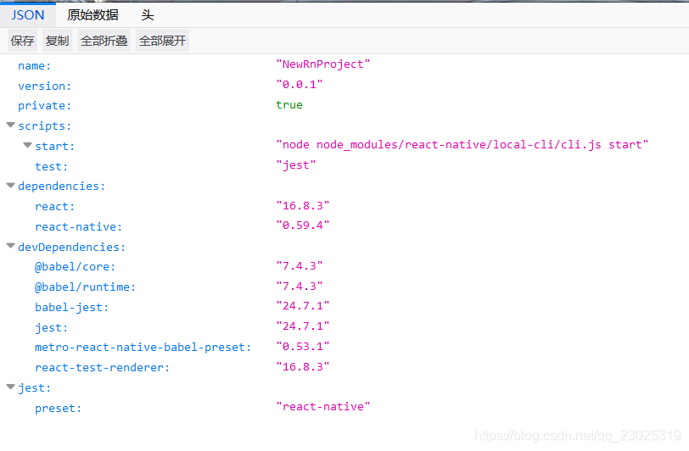The image size is (689, 451).
Task: Collapse the dependencies node
Action: pyautogui.click(x=11, y=186)
